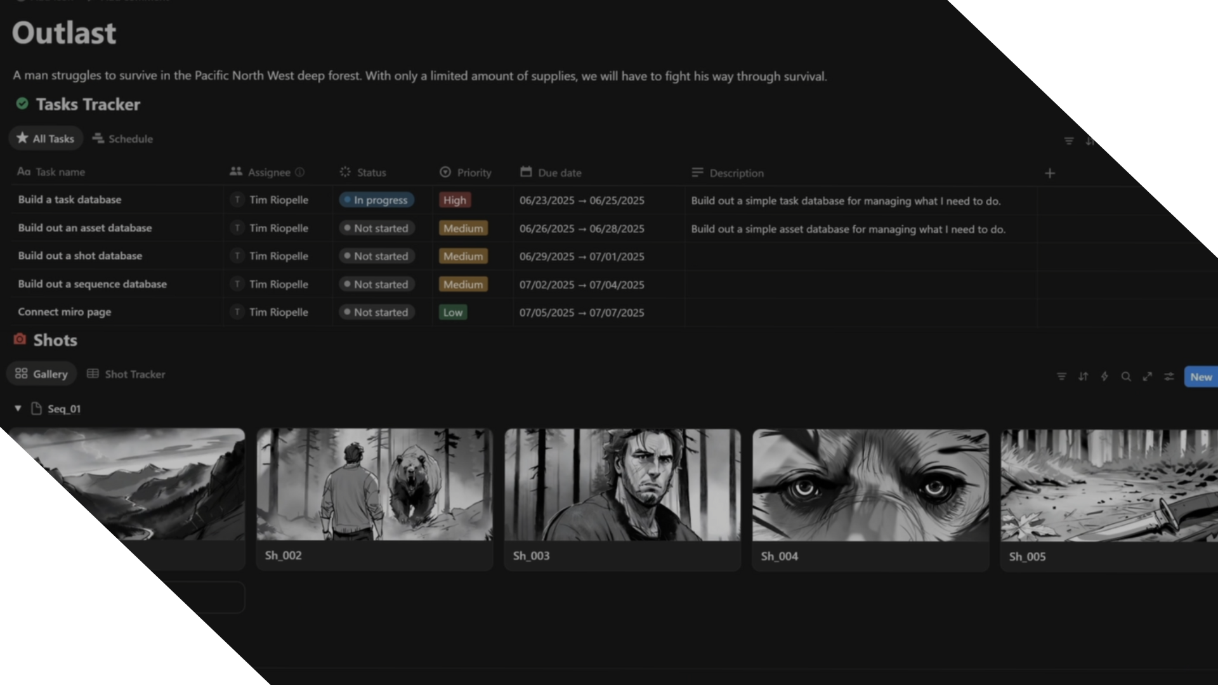The height and width of the screenshot is (685, 1218).
Task: Open Not started status for shot database row
Action: click(377, 256)
